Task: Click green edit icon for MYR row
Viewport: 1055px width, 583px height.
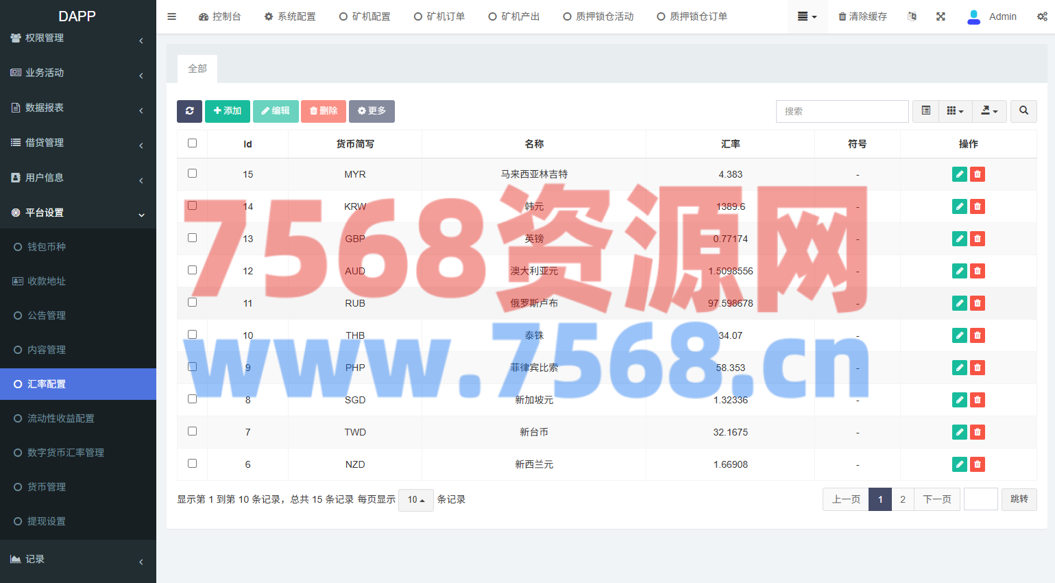Action: coord(960,174)
